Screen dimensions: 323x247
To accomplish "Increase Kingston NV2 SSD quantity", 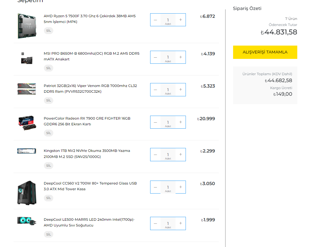I will [181, 154].
